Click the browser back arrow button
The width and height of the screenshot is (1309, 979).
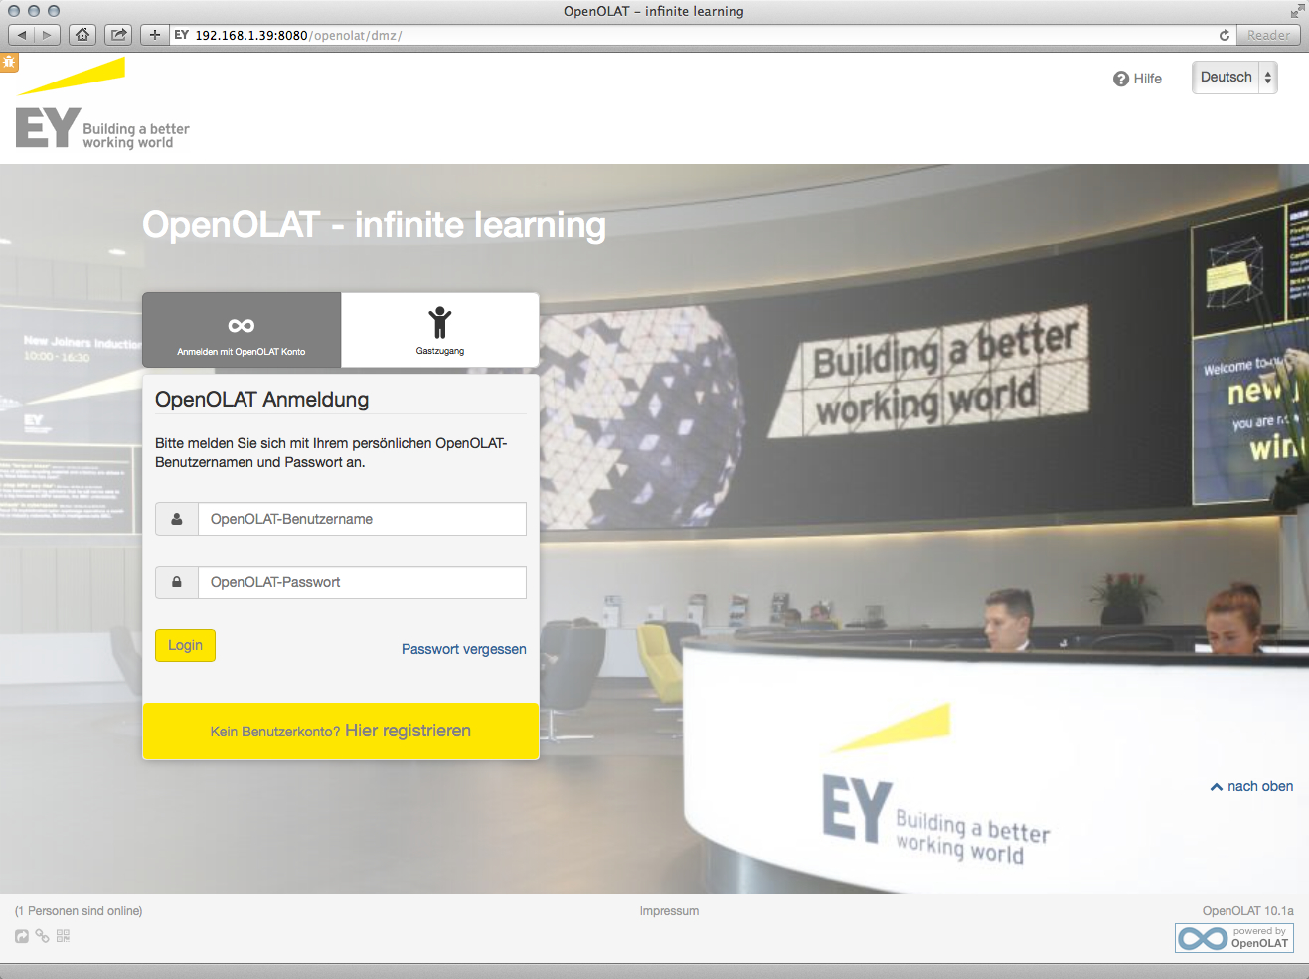[22, 35]
